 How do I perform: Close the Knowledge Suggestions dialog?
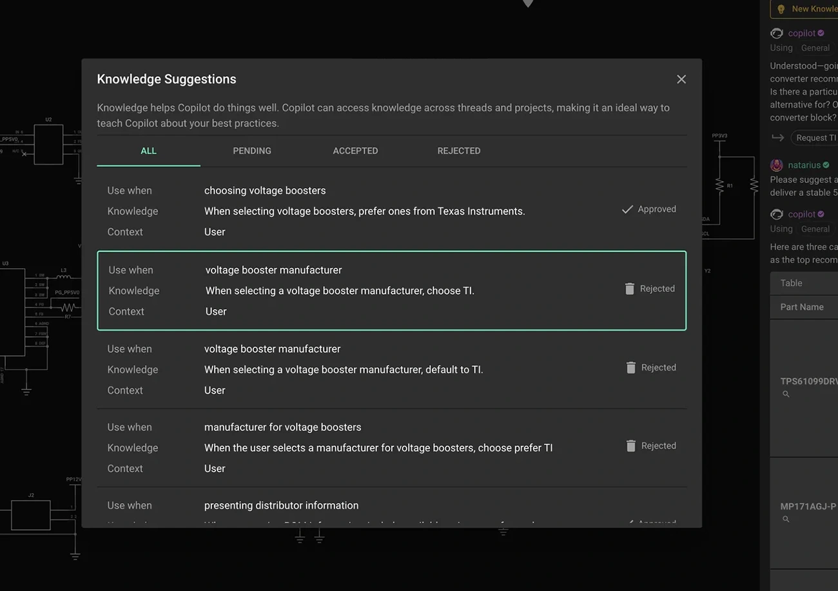click(681, 79)
